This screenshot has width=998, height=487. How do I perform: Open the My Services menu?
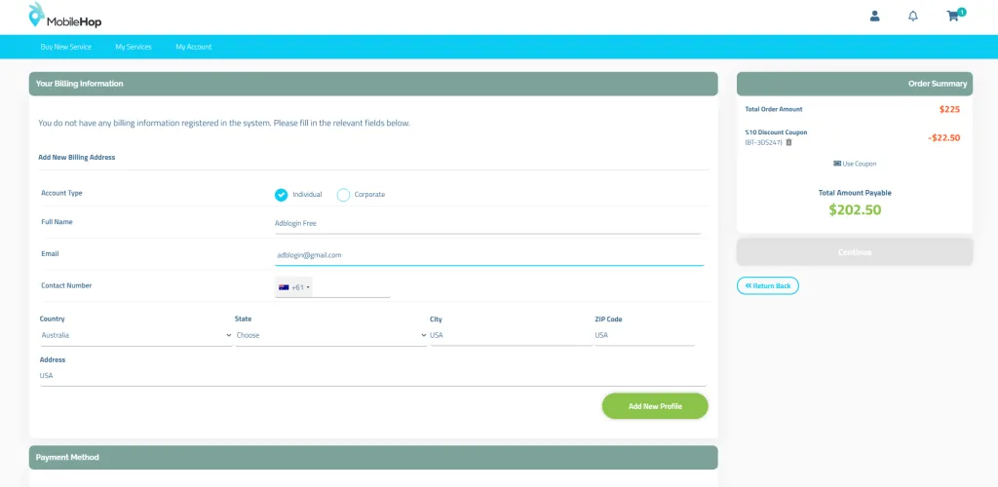[x=134, y=47]
